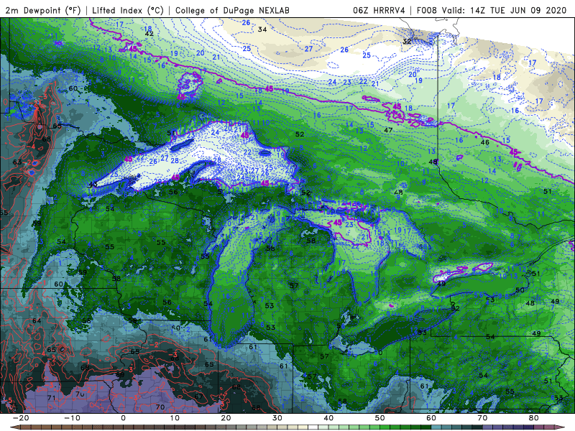Click the black "43" value at Lake Superior's western tip
Image resolution: width=575 pixels, height=431 pixels.
point(93,185)
